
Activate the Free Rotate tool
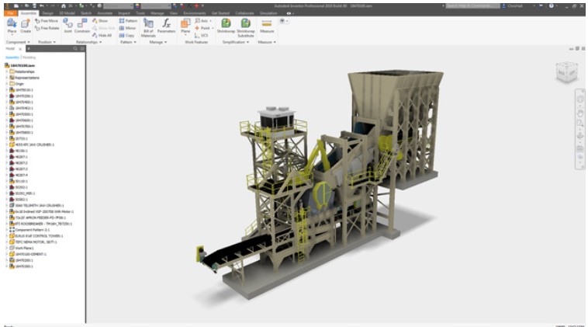pyautogui.click(x=47, y=28)
